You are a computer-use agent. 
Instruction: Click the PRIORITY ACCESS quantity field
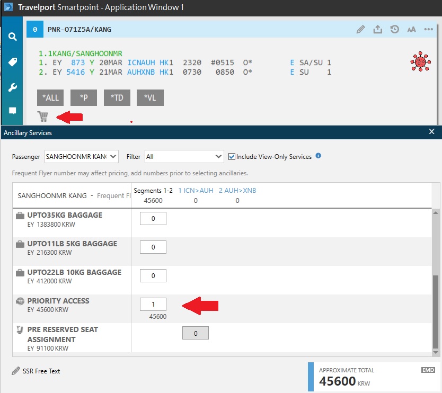point(153,304)
